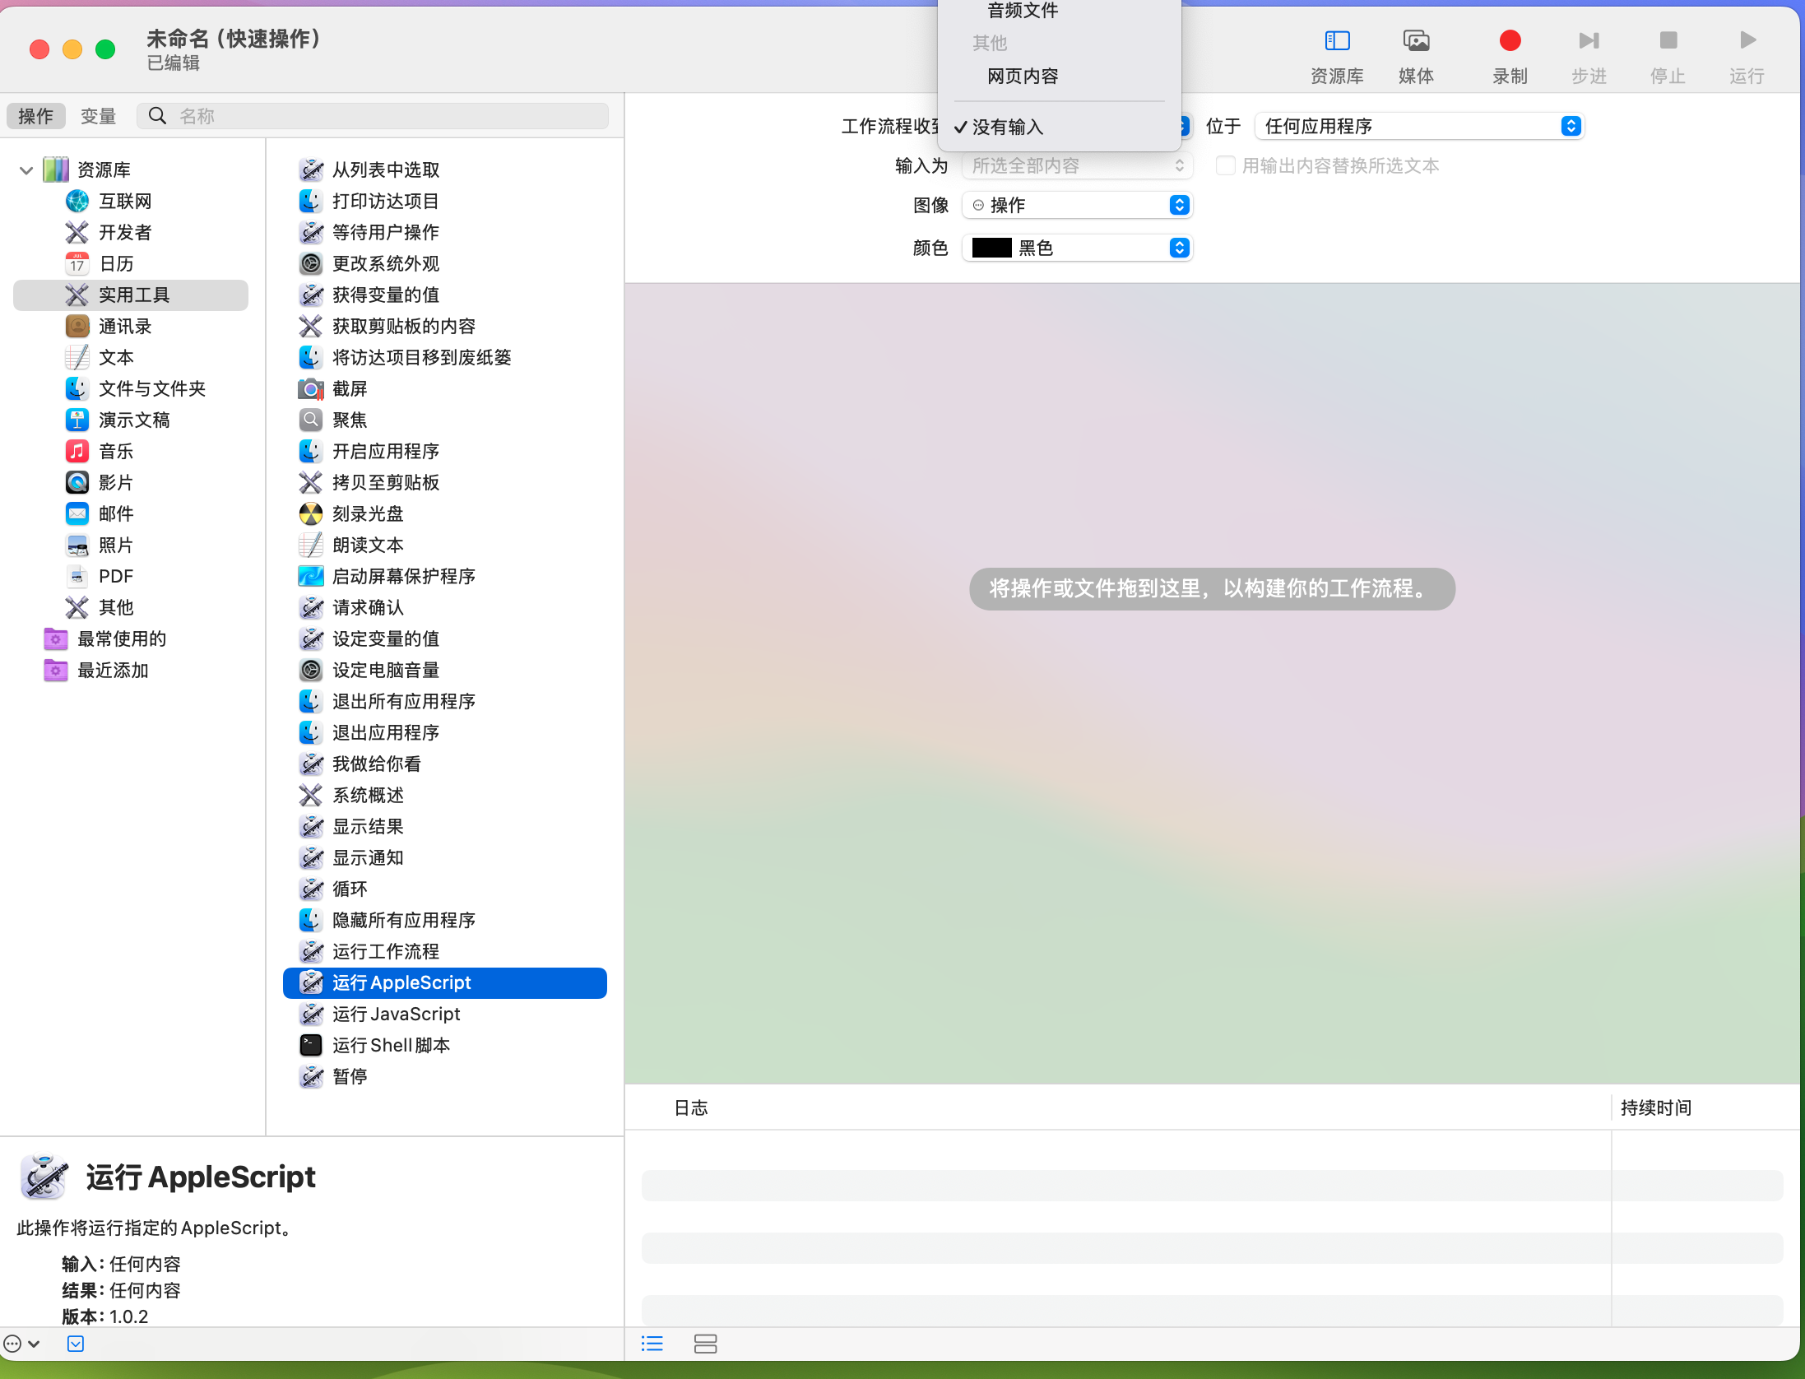Select the 开发者 category
Image resolution: width=1805 pixels, height=1379 pixels.
(123, 233)
